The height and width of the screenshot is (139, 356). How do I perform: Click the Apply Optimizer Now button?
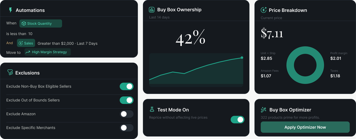coord(305,127)
